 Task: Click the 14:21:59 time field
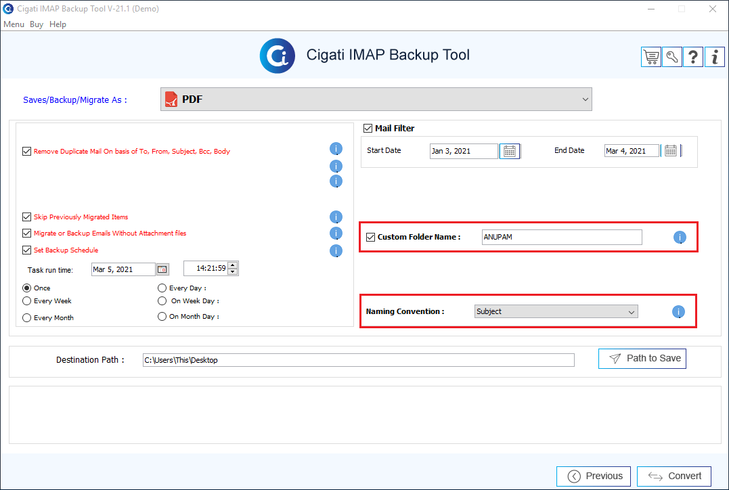[x=206, y=268]
